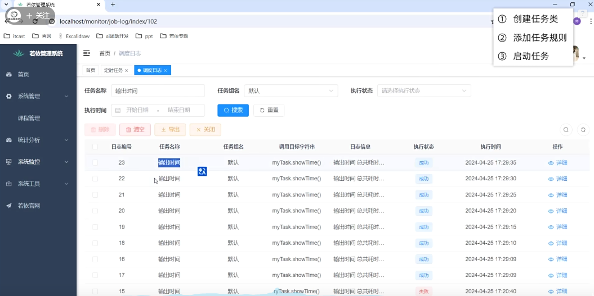View 详细 for log 17
The image size is (594, 296).
[x=557, y=275]
